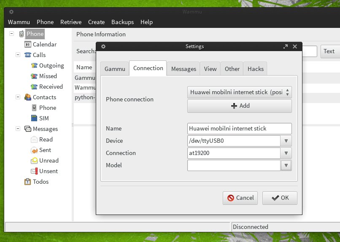Click into the Name text field

239,128
